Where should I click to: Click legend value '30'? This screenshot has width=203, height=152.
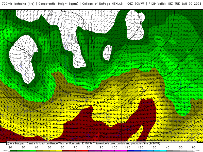23,147
